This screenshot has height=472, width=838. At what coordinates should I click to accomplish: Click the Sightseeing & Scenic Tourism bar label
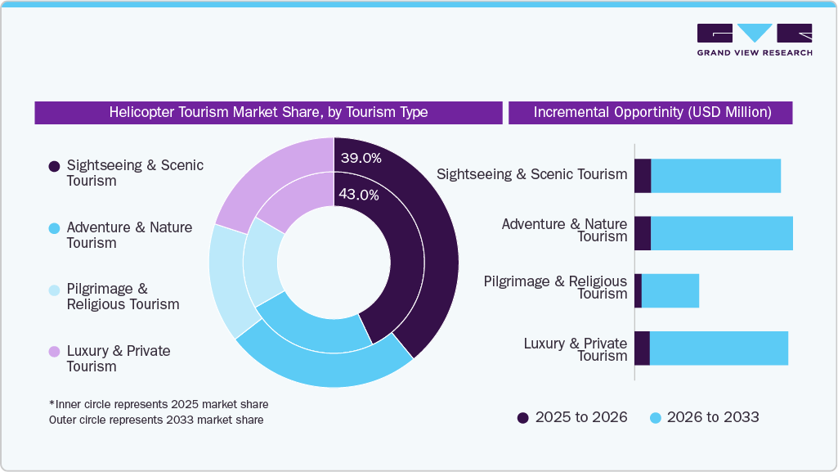[531, 174]
